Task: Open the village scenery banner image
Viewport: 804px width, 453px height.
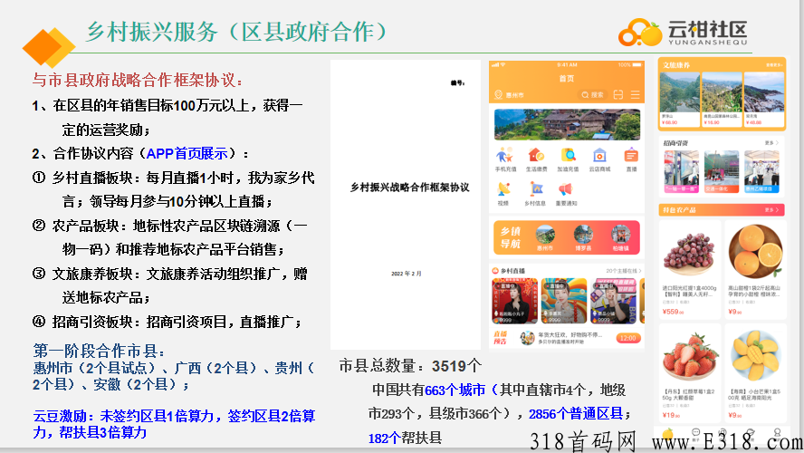Action: click(x=567, y=124)
